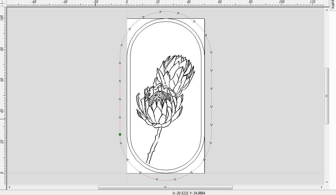Click the zero mark on horizontal ruler

point(127,2)
